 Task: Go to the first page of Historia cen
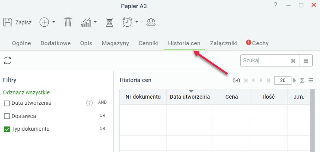pos(246,80)
